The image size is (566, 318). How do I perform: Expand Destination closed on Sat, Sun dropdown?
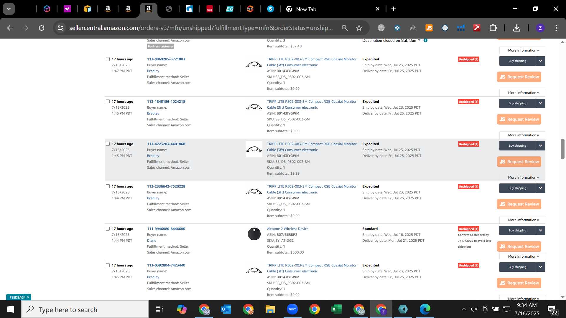tap(391, 40)
